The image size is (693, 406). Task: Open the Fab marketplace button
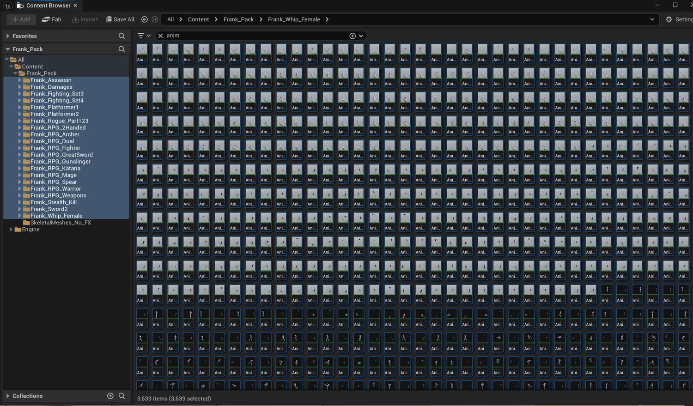52,19
